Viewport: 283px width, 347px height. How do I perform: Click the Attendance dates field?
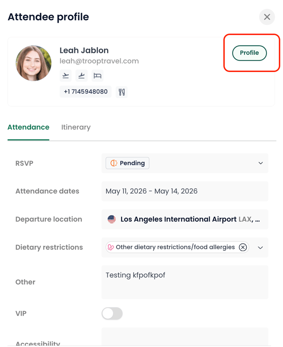[x=185, y=191]
